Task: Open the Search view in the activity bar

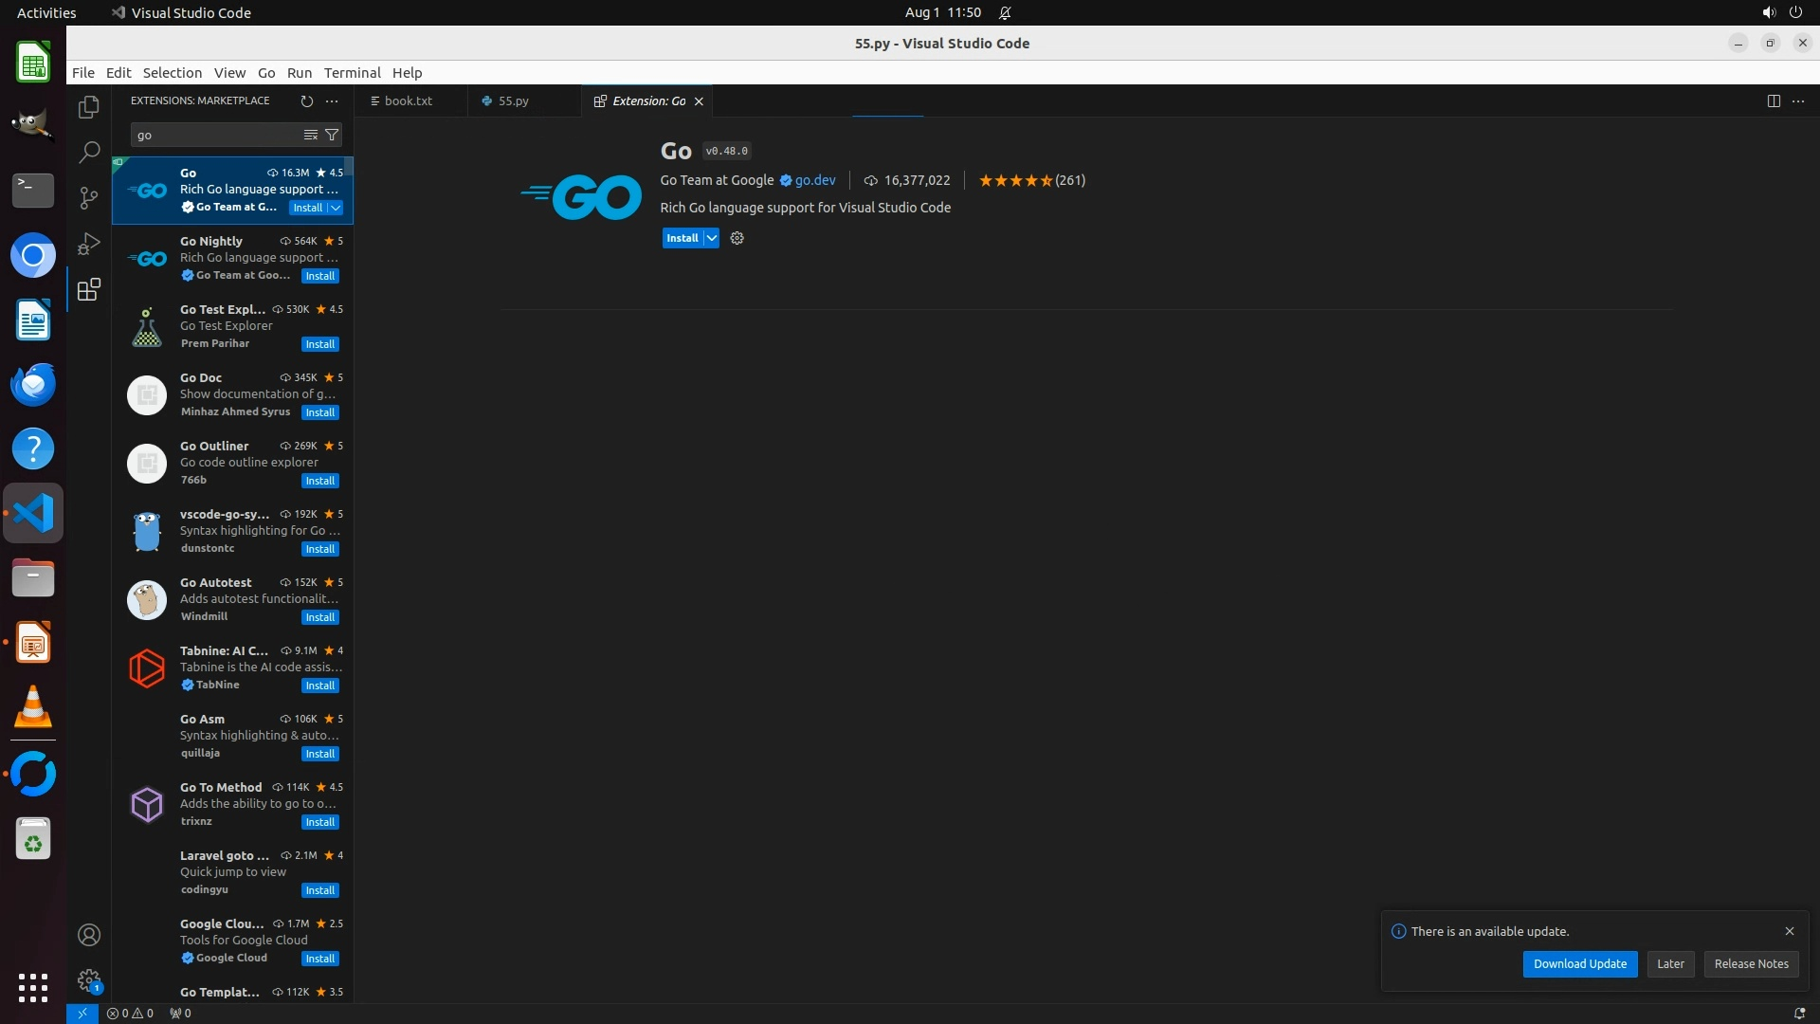Action: click(x=89, y=152)
